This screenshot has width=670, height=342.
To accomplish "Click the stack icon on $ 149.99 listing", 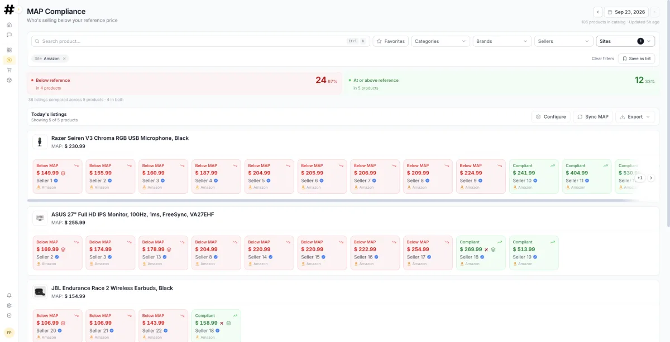I will click(63, 173).
